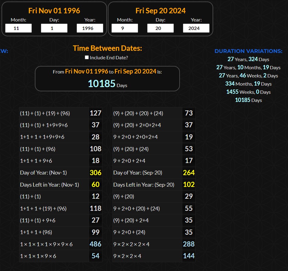Viewport: 288px width, 271px height.
Task: Click the Fri Nov 01 1996 date heading
Action: tap(54, 11)
